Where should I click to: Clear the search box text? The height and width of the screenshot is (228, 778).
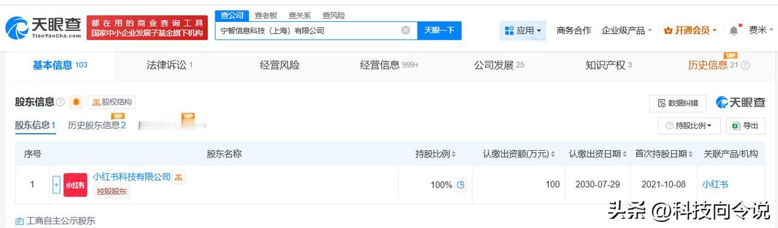[x=405, y=30]
